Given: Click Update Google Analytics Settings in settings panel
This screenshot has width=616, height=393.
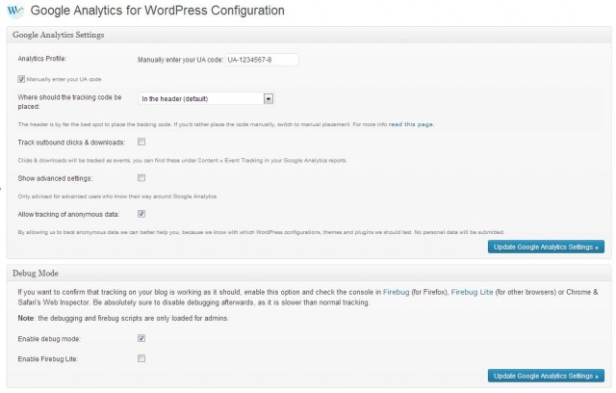Looking at the screenshot, I should coord(546,247).
